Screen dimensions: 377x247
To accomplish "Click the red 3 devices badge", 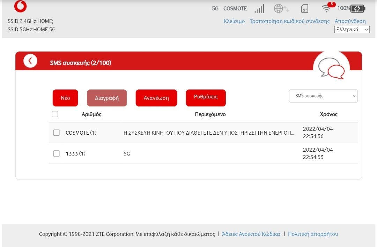I will click(x=332, y=4).
